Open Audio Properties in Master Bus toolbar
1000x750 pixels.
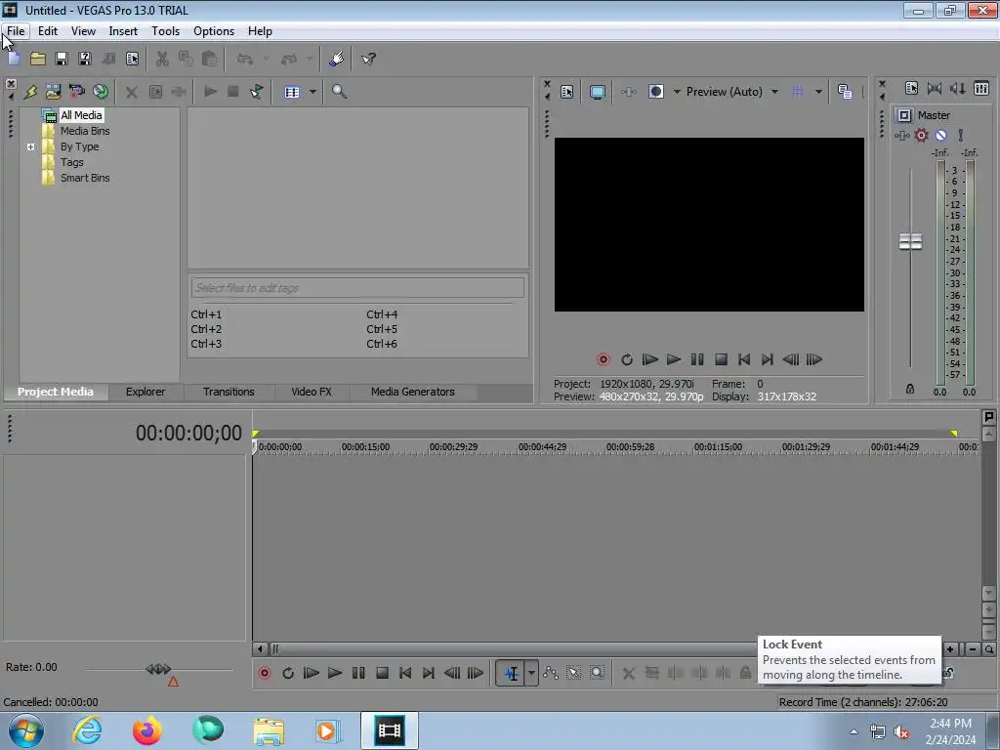(911, 88)
